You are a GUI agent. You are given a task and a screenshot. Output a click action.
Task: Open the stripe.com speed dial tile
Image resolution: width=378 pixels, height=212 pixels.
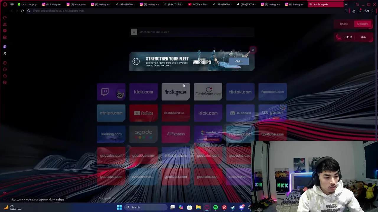[x=111, y=113]
